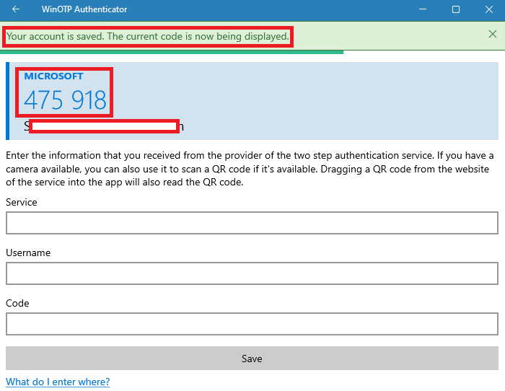This screenshot has height=391, width=505.
Task: Click the green code timer progress bar
Action: pyautogui.click(x=172, y=52)
